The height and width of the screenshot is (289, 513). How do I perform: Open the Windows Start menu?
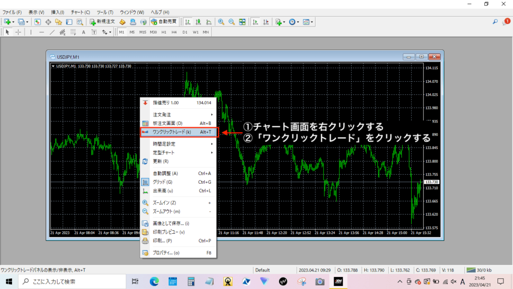(x=9, y=281)
